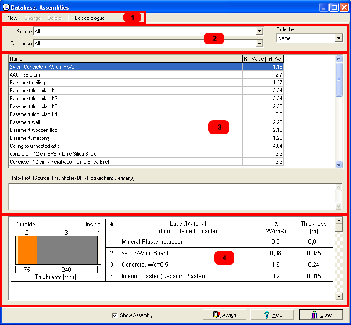Open the Edit catalogue menu

90,18
